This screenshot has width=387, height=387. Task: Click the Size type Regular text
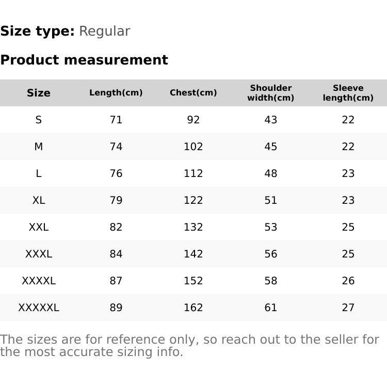tap(65, 31)
